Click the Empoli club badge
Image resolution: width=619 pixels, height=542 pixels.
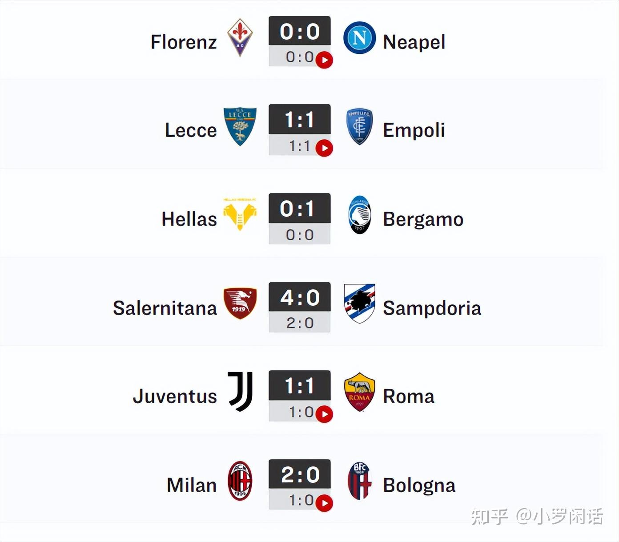tap(359, 126)
